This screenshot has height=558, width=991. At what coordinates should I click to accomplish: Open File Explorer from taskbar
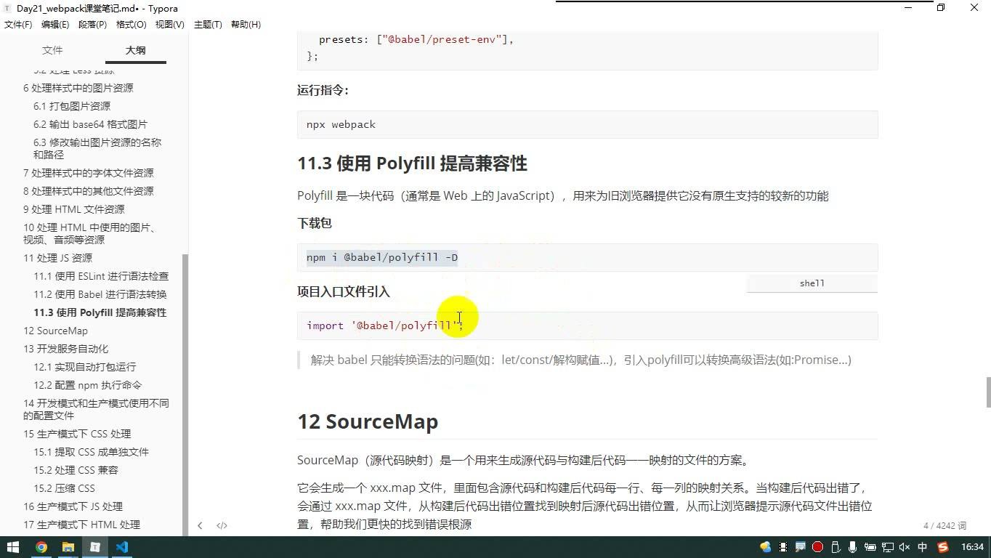coord(68,547)
